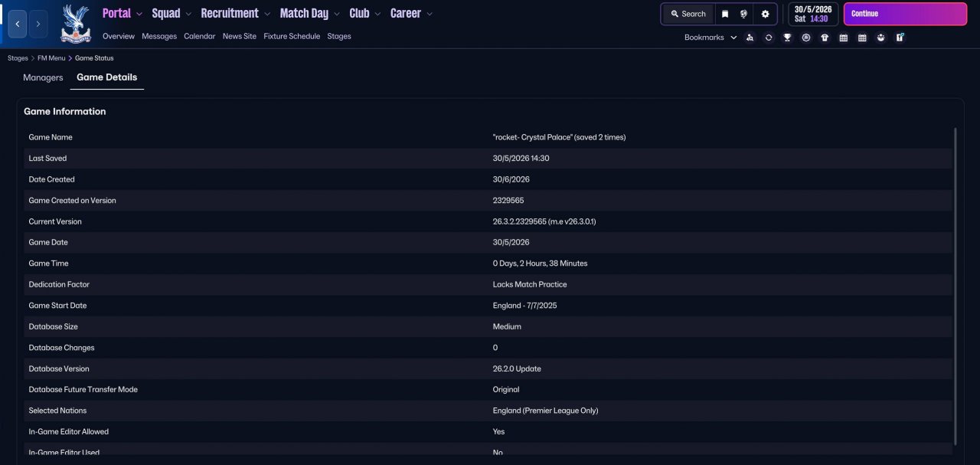Image resolution: width=980 pixels, height=465 pixels.
Task: Open the date and time display
Action: (x=813, y=14)
